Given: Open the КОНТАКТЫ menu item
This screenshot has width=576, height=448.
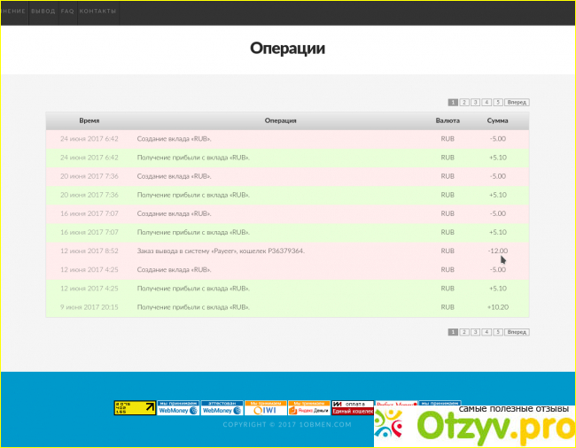Looking at the screenshot, I should [97, 12].
